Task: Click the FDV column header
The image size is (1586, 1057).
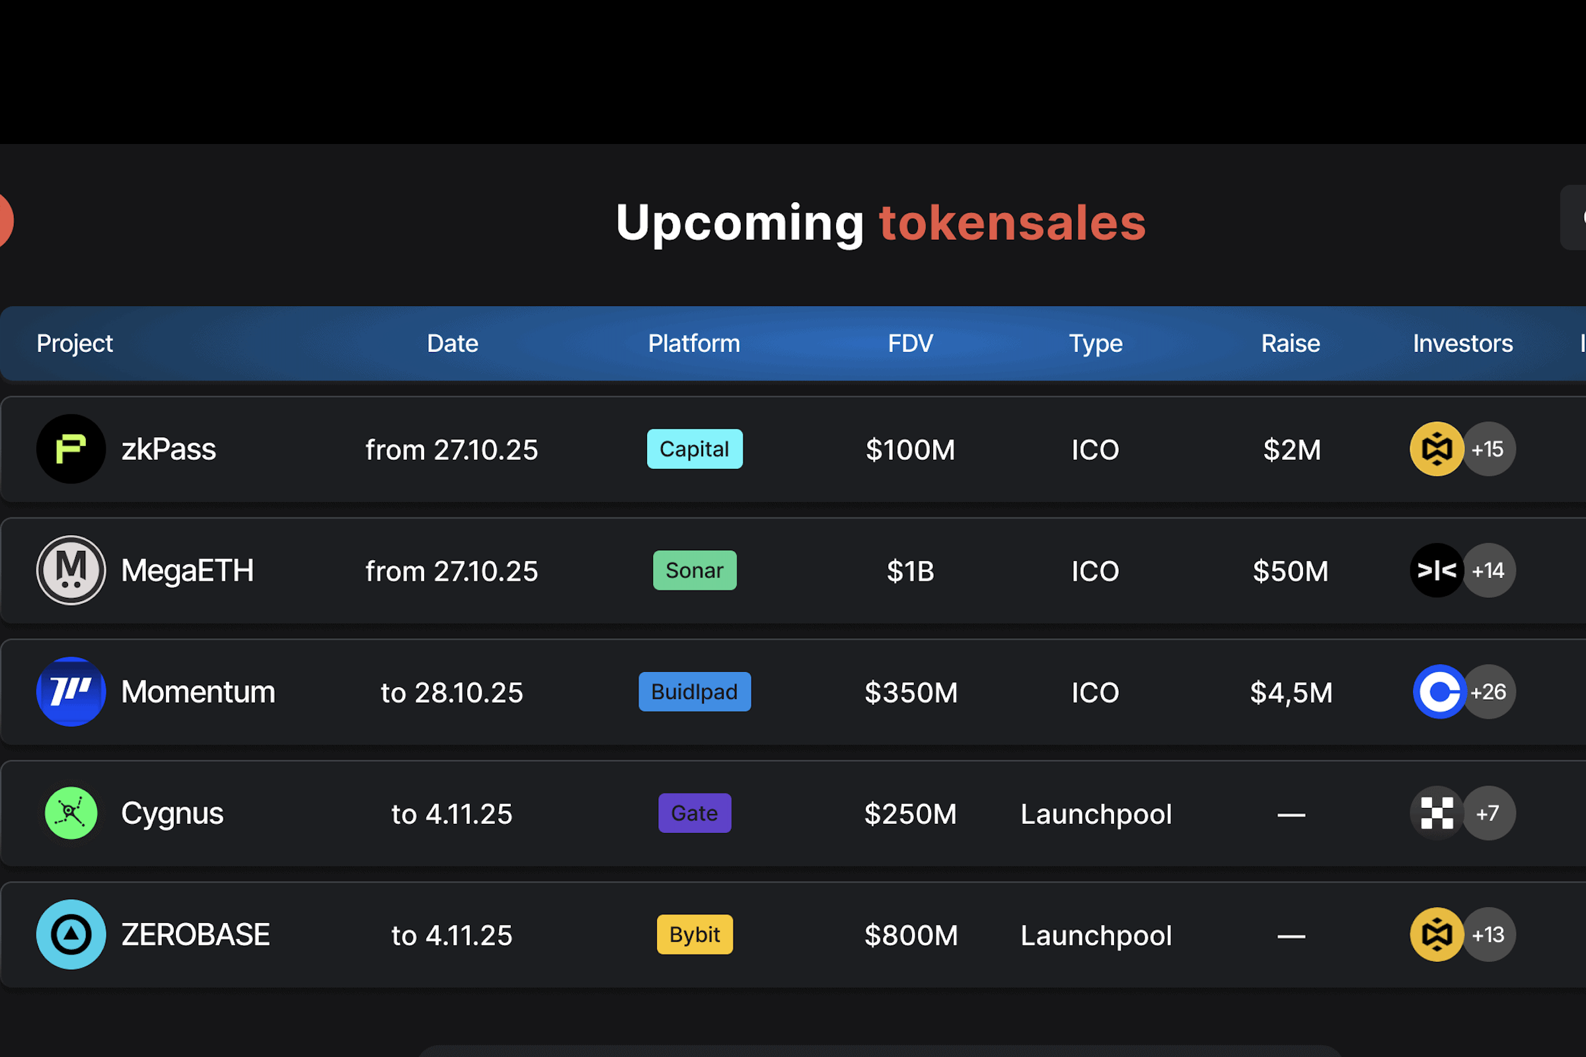Action: [x=911, y=344]
